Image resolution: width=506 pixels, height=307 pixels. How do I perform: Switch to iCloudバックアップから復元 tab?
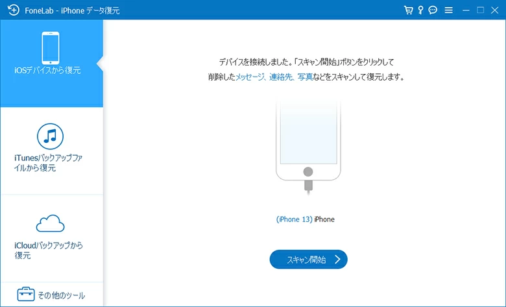tap(51, 250)
